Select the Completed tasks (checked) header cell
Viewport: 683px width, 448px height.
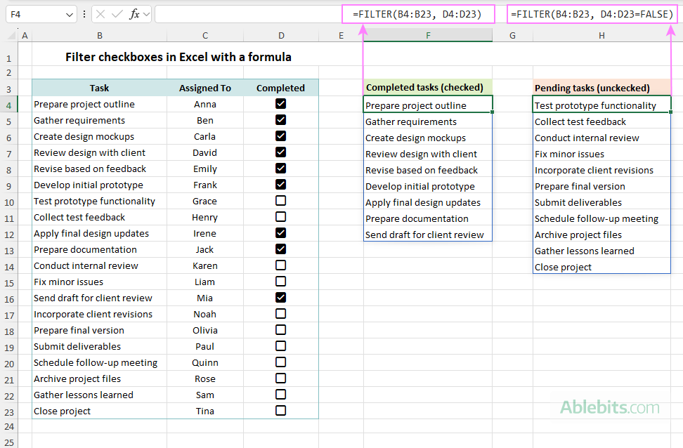pyautogui.click(x=427, y=88)
